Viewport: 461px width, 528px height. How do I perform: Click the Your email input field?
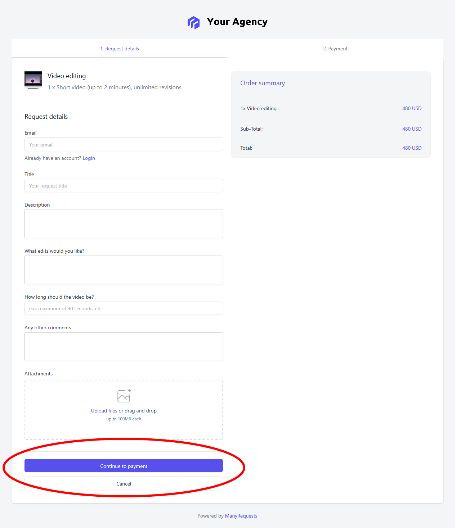[124, 145]
